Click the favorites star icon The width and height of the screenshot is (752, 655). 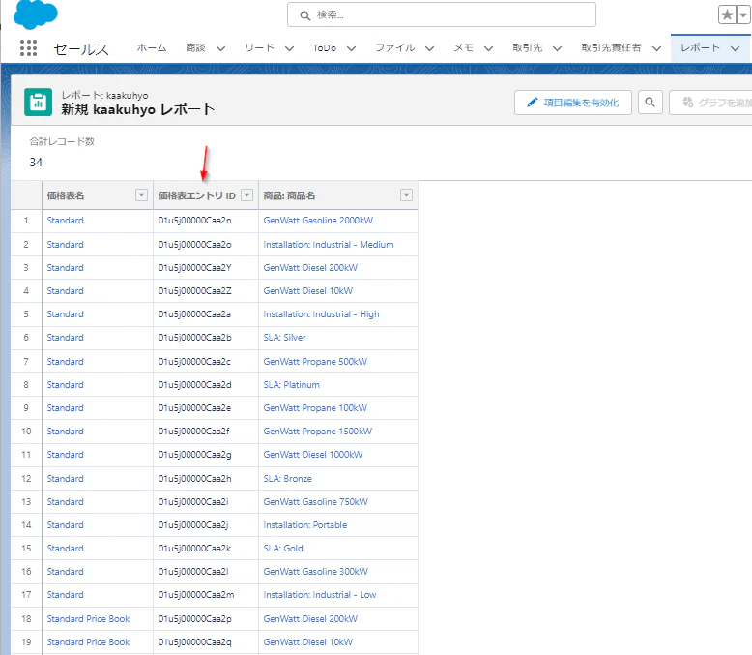[x=727, y=15]
